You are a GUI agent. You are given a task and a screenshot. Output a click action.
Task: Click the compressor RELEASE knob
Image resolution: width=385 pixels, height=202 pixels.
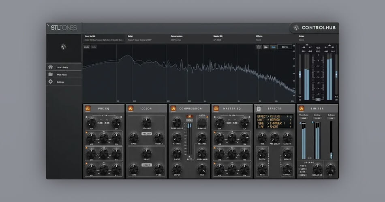pyautogui.click(x=202, y=137)
